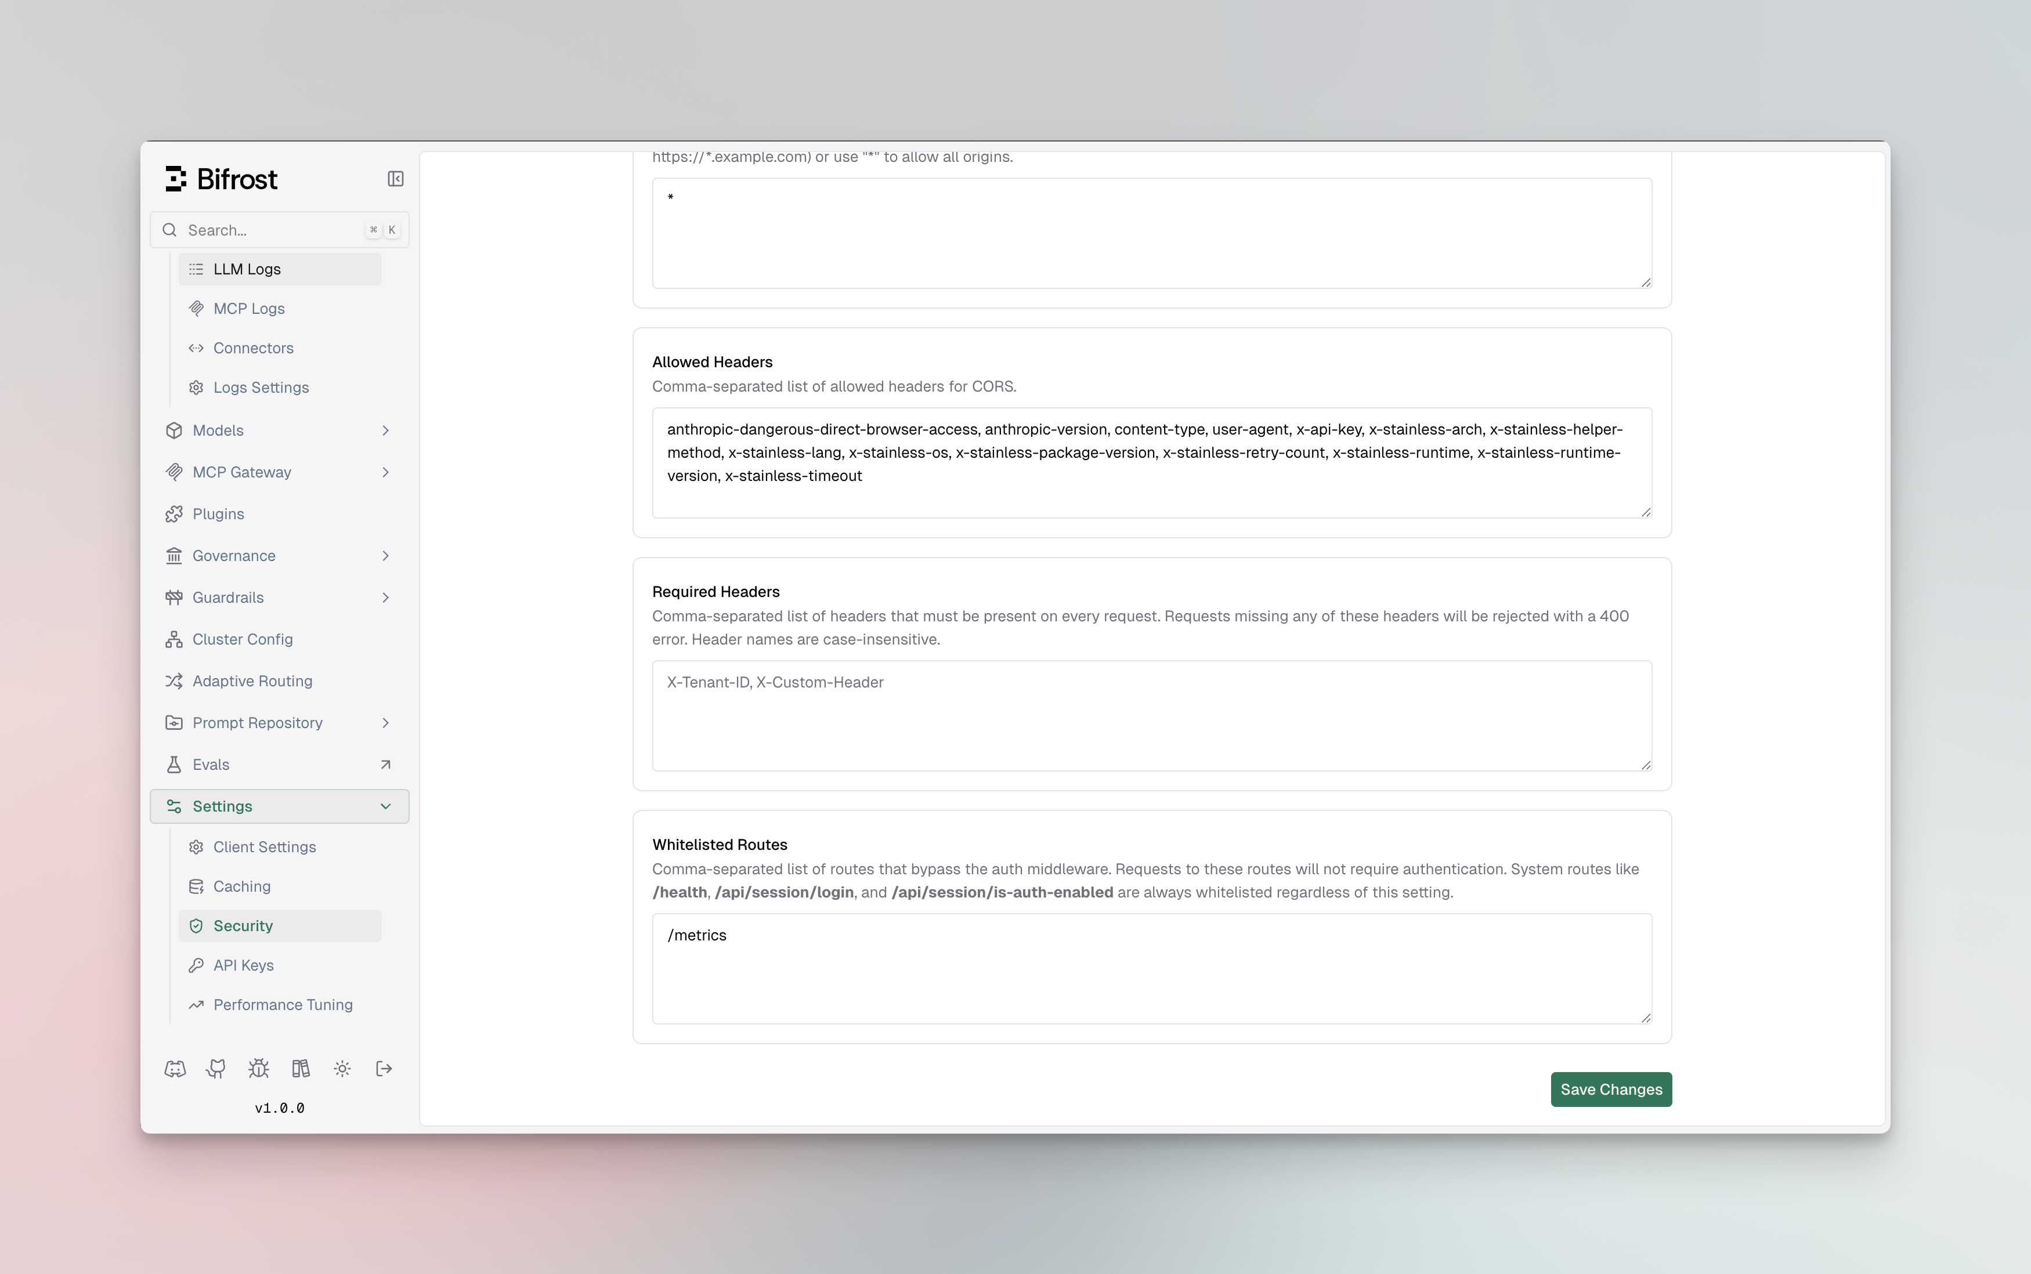Toggle light theme with the sun icon
The image size is (2031, 1274).
pyautogui.click(x=342, y=1067)
